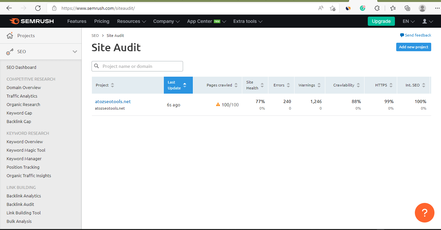
Task: Open the Features menu item
Action: 77,21
